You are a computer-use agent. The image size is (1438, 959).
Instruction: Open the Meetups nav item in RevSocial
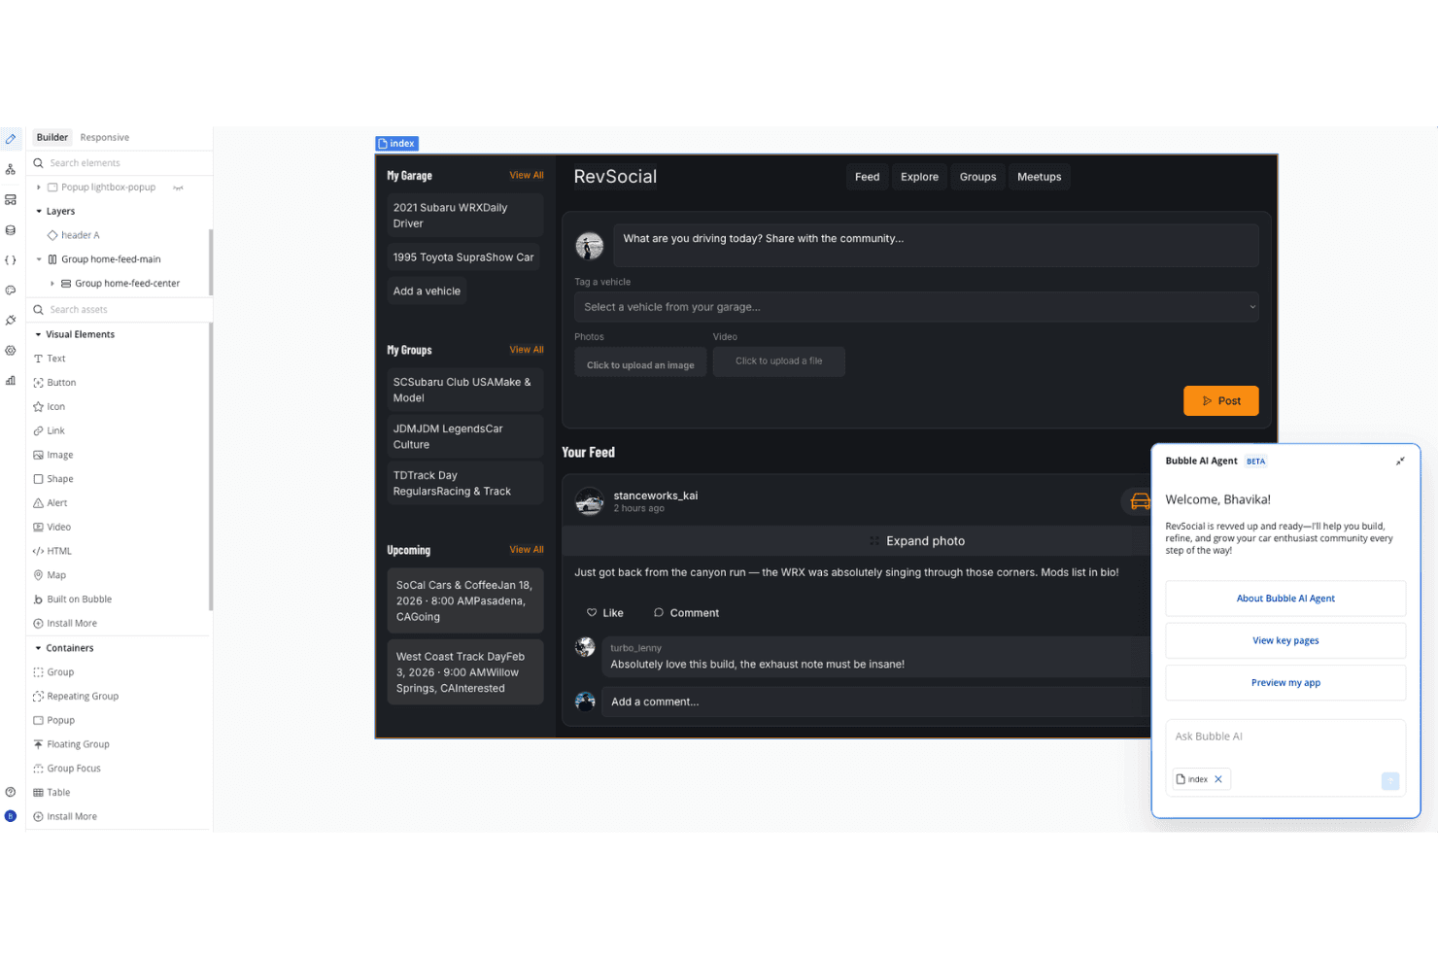pyautogui.click(x=1039, y=177)
